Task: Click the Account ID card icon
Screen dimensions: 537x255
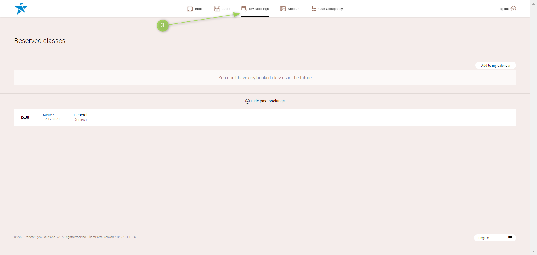Action: coord(283,9)
